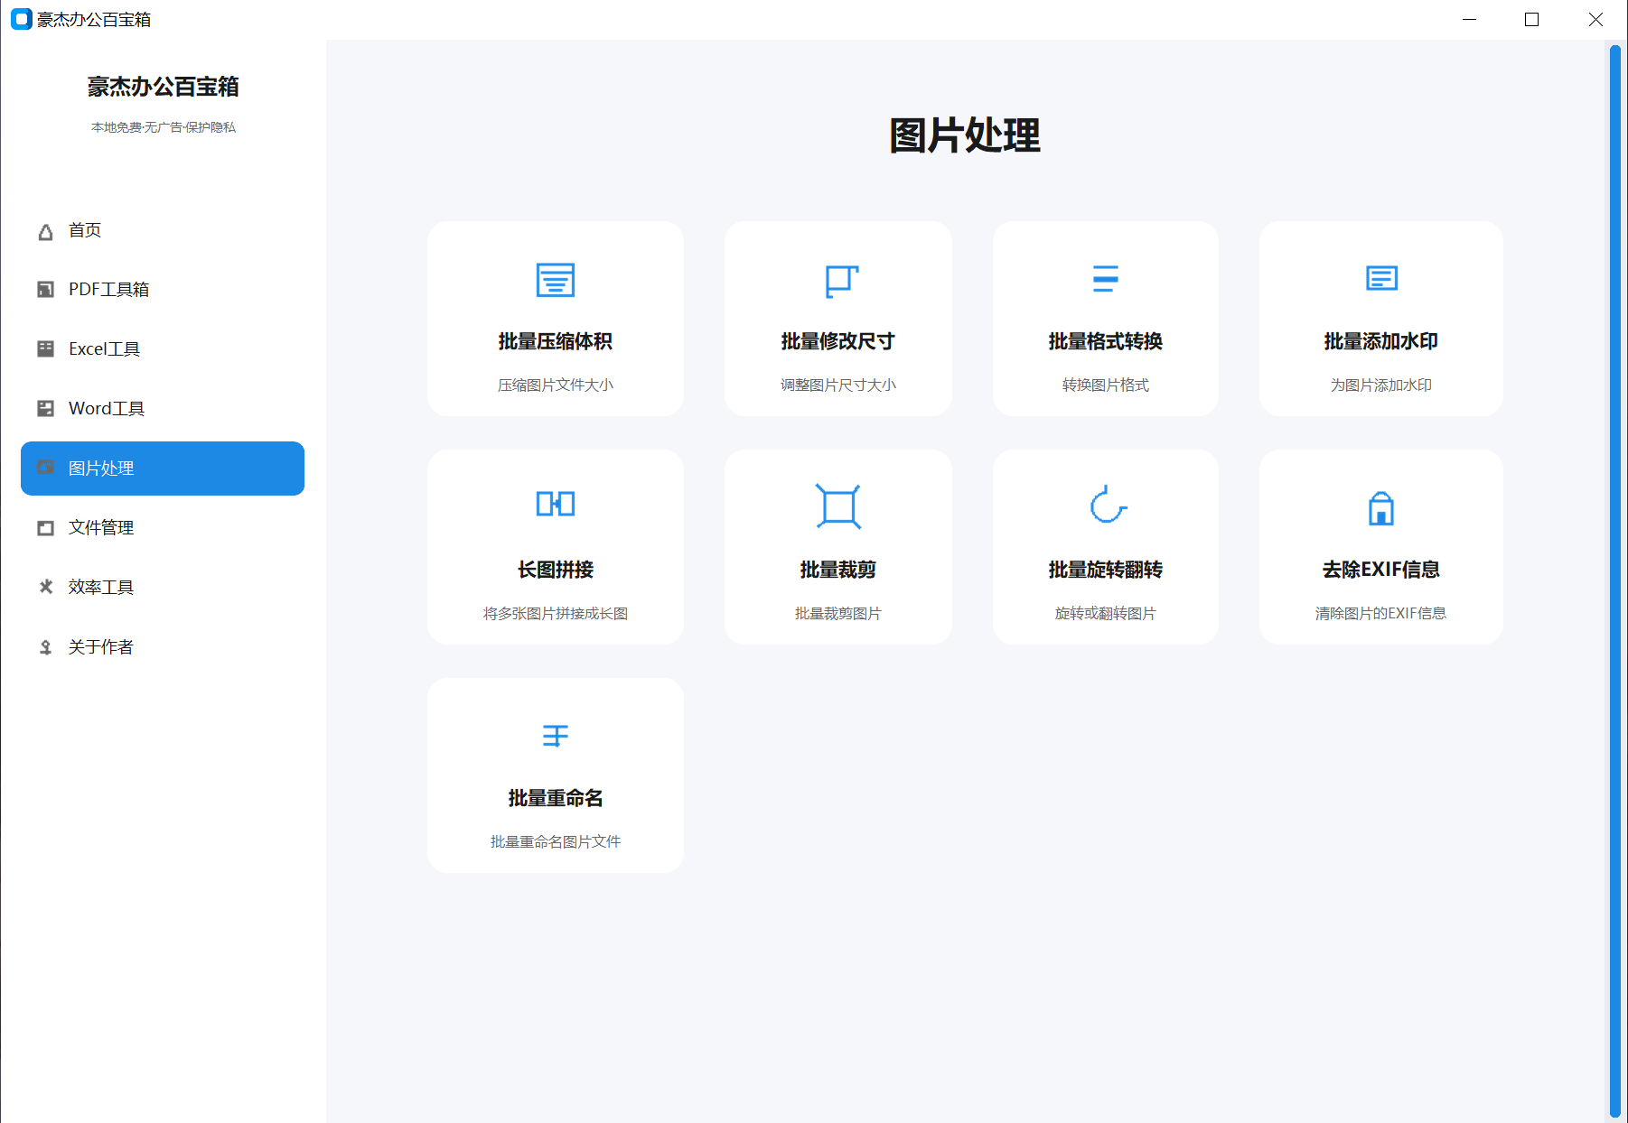Click the description 为图片添加水印

1381,385
